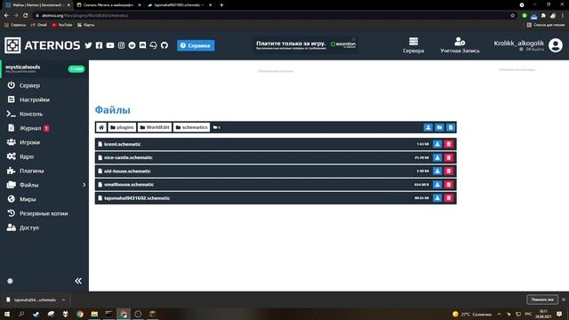This screenshot has width=569, height=320.
Task: Open Резервные копии in the sidebar
Action: pyautogui.click(x=44, y=213)
